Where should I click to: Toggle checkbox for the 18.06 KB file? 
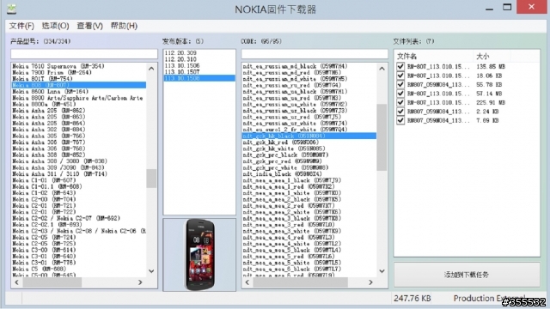pos(400,76)
